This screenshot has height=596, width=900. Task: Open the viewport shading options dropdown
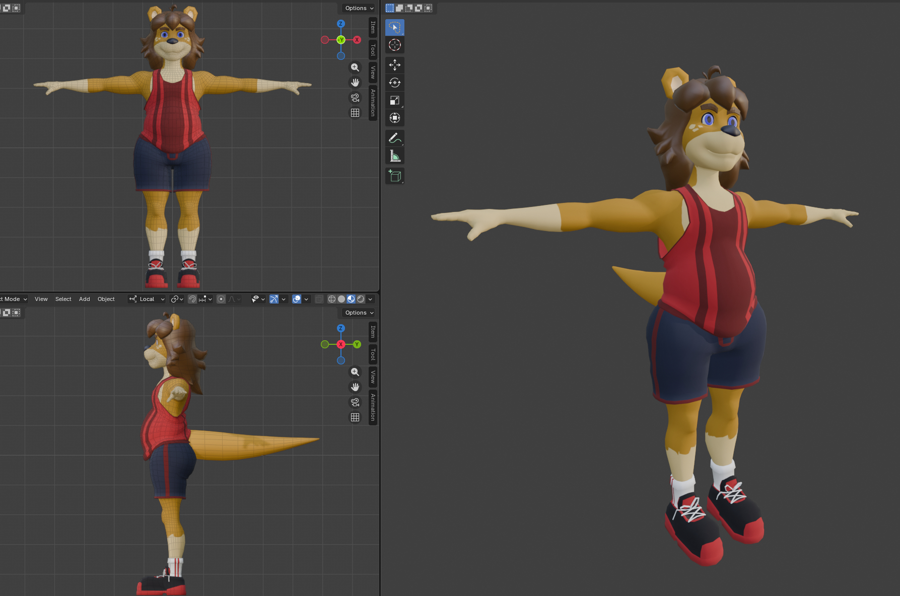point(371,299)
